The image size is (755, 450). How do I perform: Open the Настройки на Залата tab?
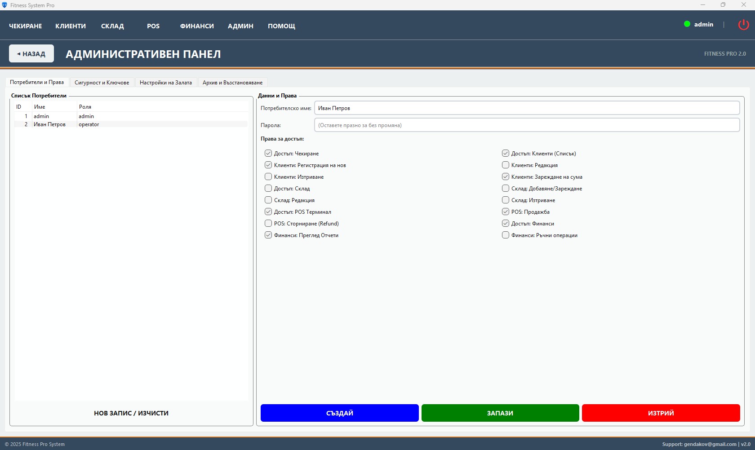[x=165, y=83]
